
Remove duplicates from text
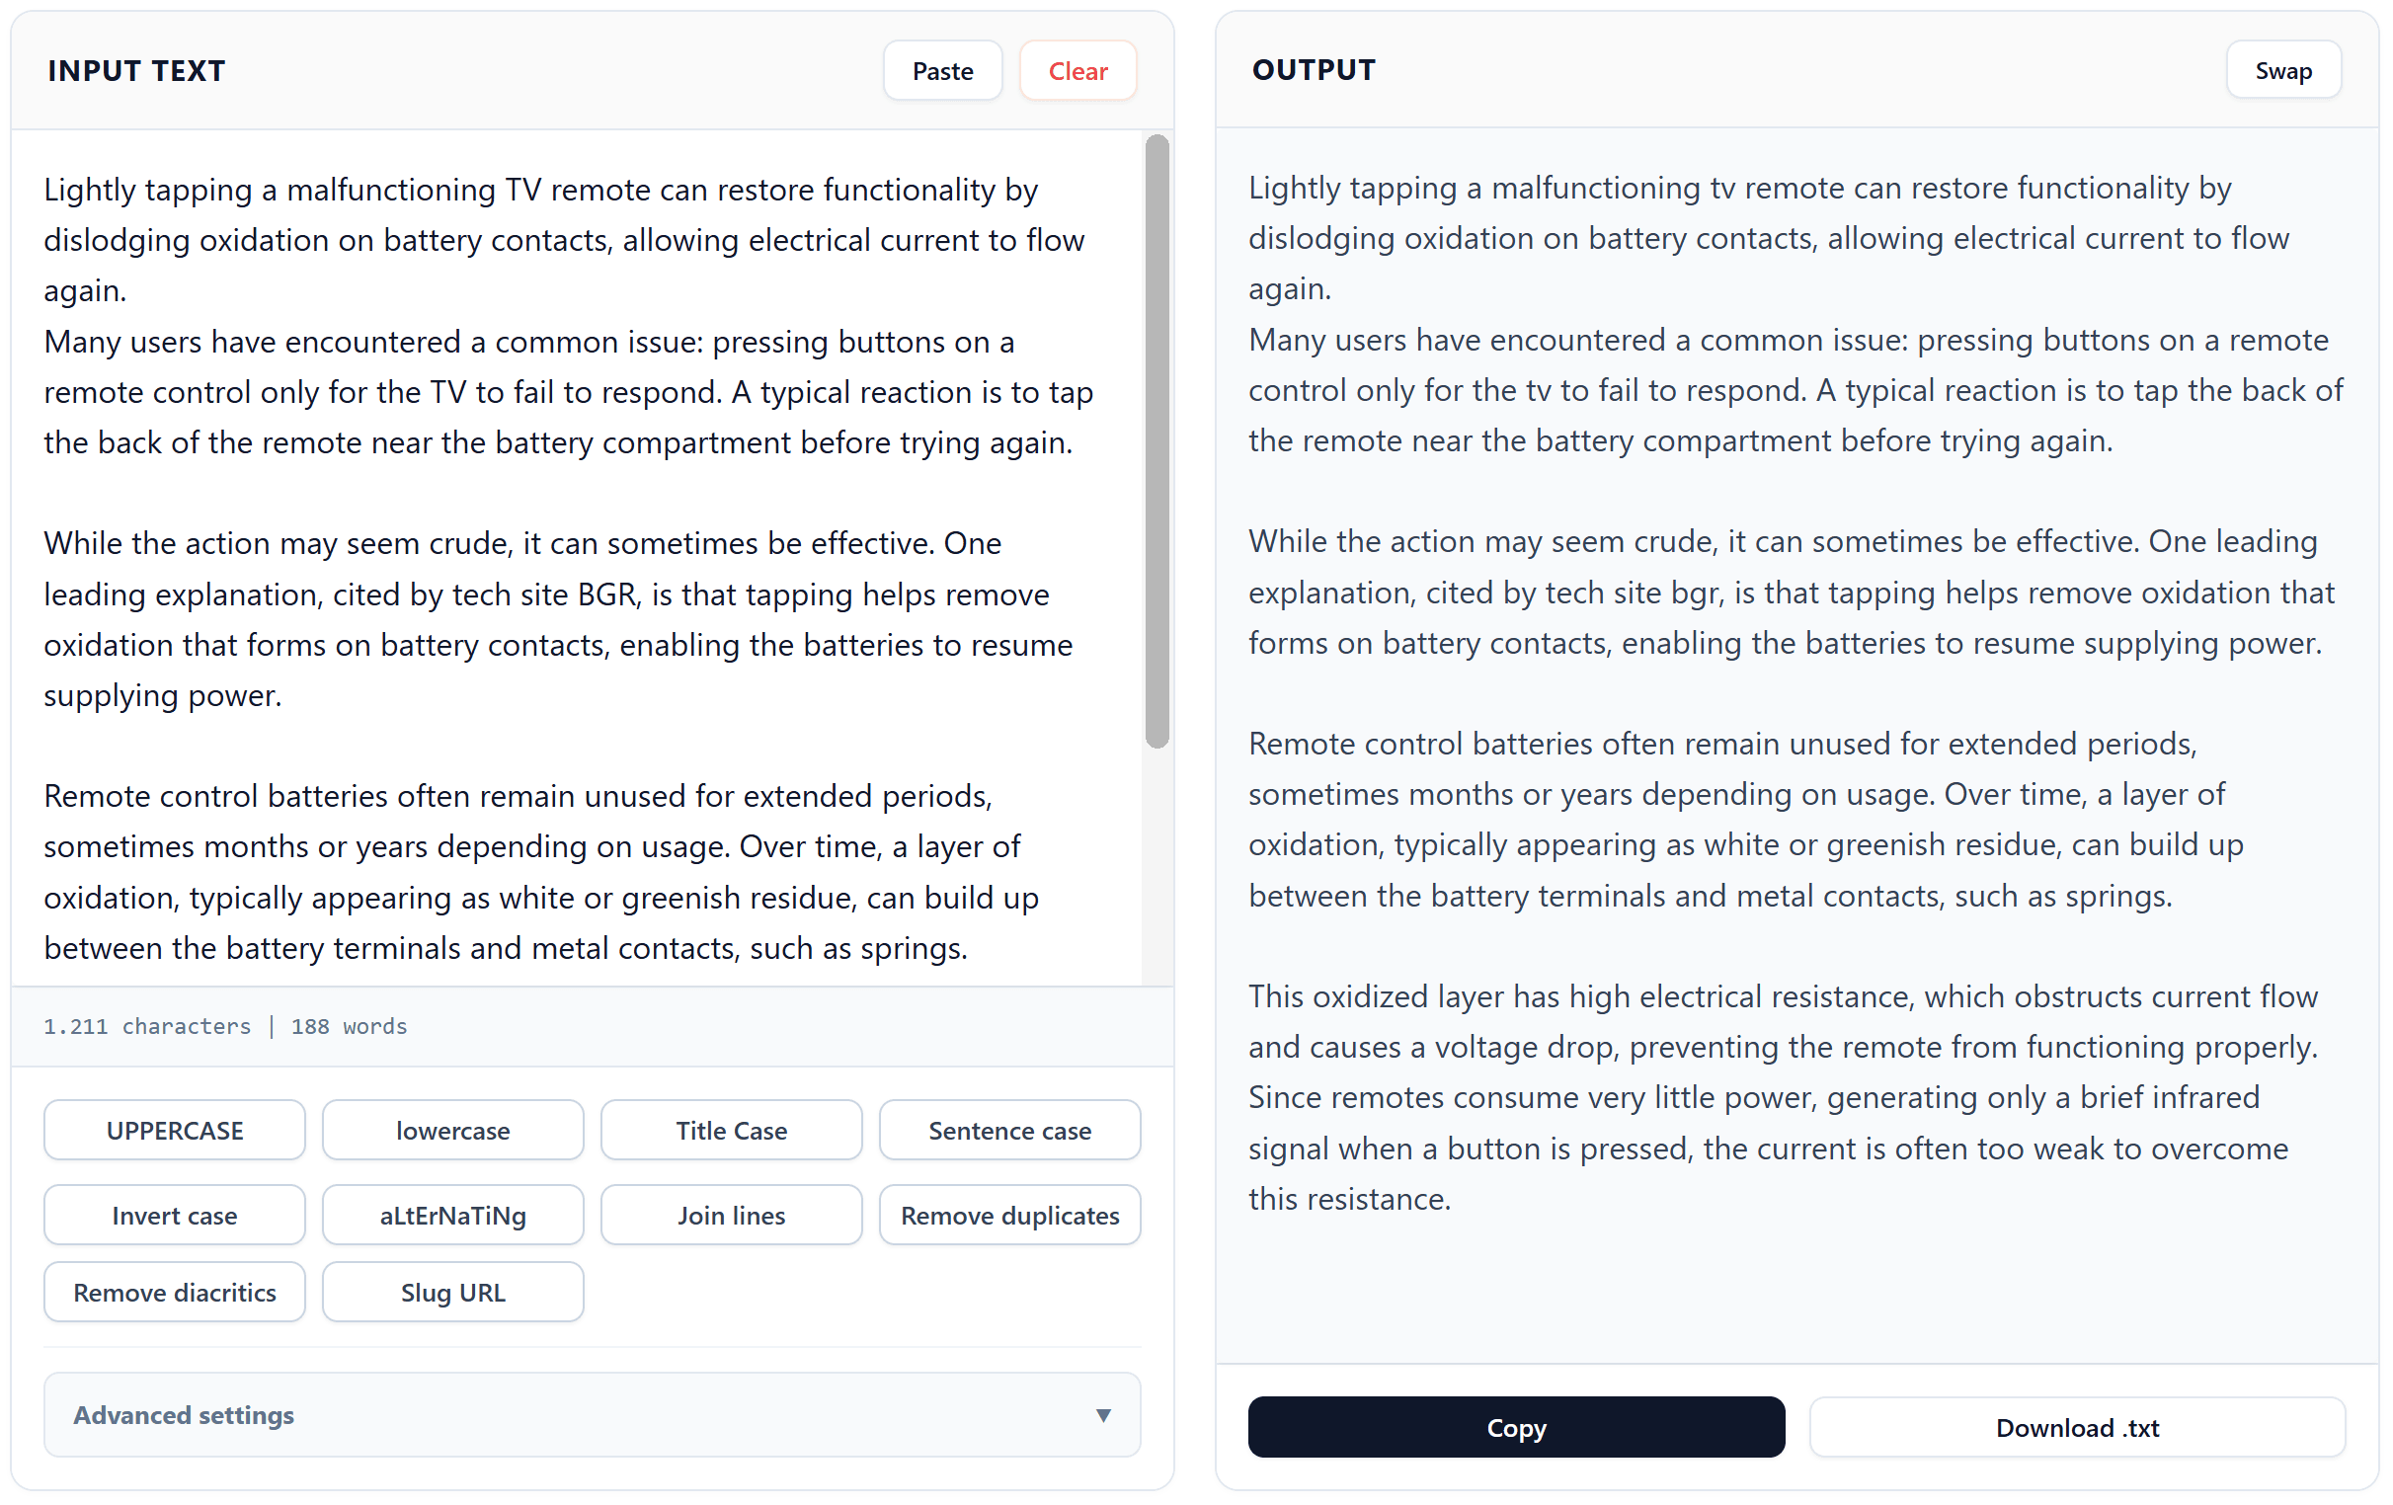(1008, 1215)
